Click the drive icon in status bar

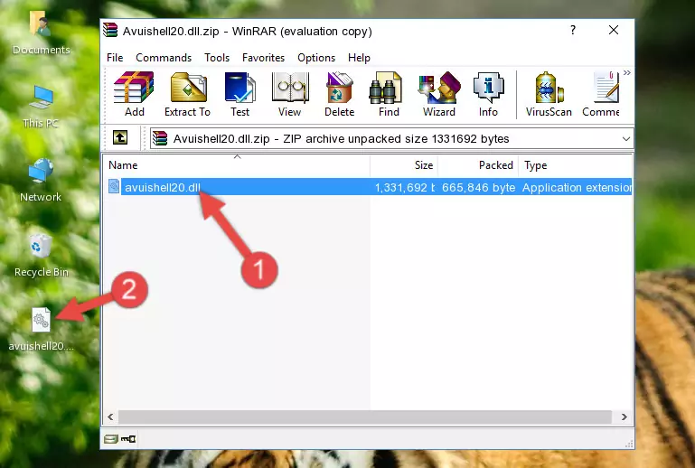click(110, 439)
